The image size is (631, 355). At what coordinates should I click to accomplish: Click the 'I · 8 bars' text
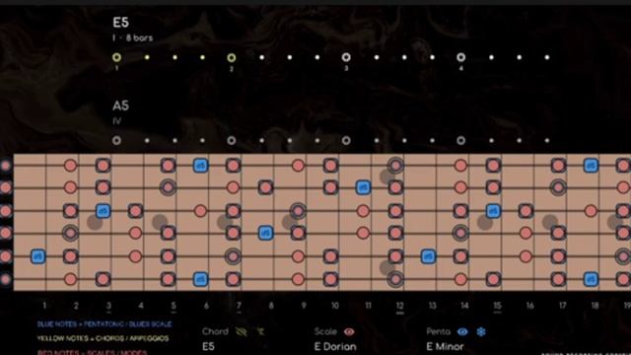pyautogui.click(x=133, y=38)
